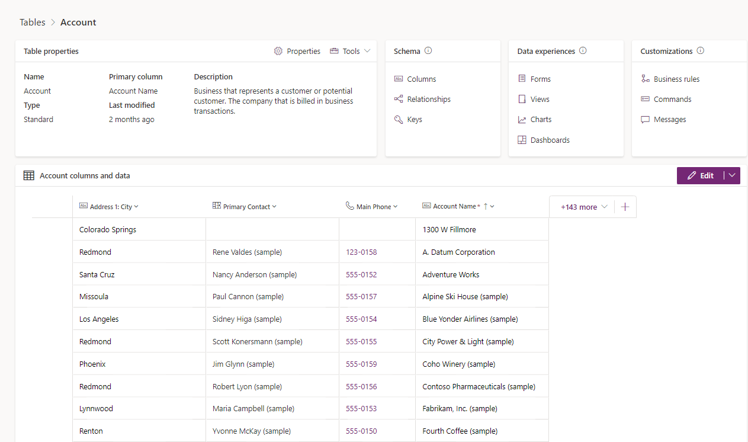Open the Forms link

[541, 79]
